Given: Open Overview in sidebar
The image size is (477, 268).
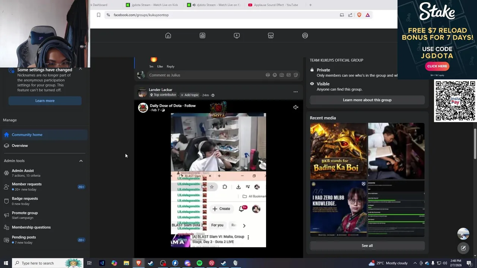Looking at the screenshot, I should click(x=45, y=146).
